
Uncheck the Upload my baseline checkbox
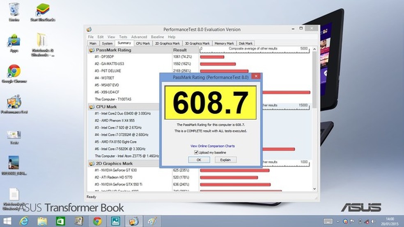(196, 152)
